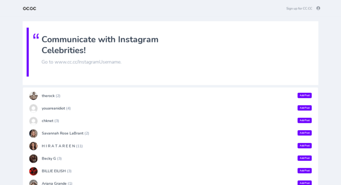341x185 pixels.
Task: Click BILLIE EILISH red avatar
Action: coord(33,171)
